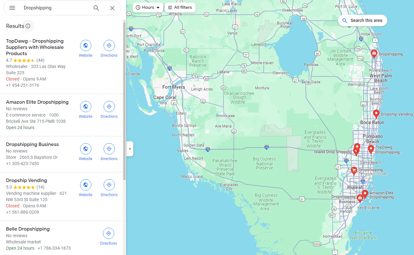Click the Naples map label

click(182, 151)
